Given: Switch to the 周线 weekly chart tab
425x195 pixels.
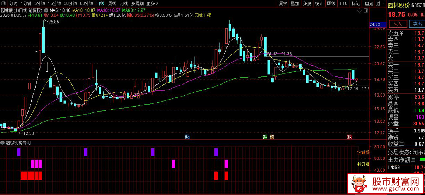Looking at the screenshot, I should tap(112, 3).
